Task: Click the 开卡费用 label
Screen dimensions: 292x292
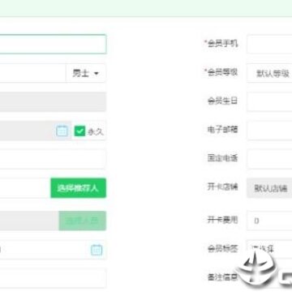Action: tap(223, 220)
